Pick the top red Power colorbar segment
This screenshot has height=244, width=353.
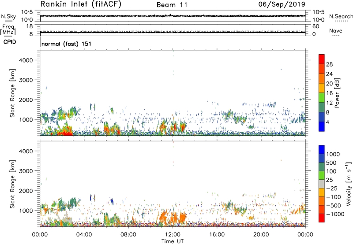pos(322,59)
